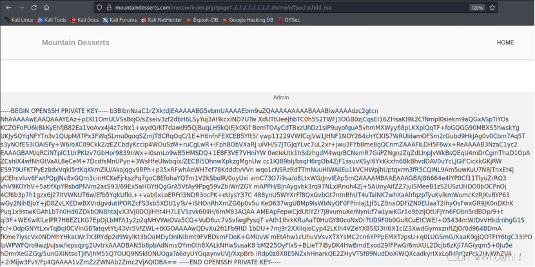Click the BEGIN OPENSSH PRIVATE KEY text
The image size is (535, 267).
55,112
